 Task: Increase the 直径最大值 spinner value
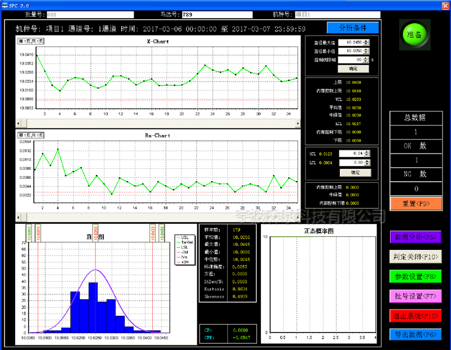point(366,41)
